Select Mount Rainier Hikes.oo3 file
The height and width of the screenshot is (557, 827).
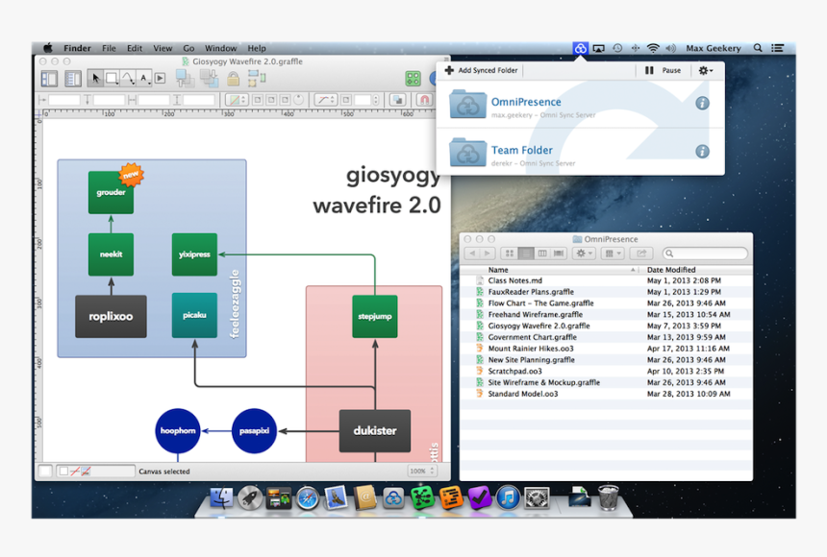coord(606,349)
